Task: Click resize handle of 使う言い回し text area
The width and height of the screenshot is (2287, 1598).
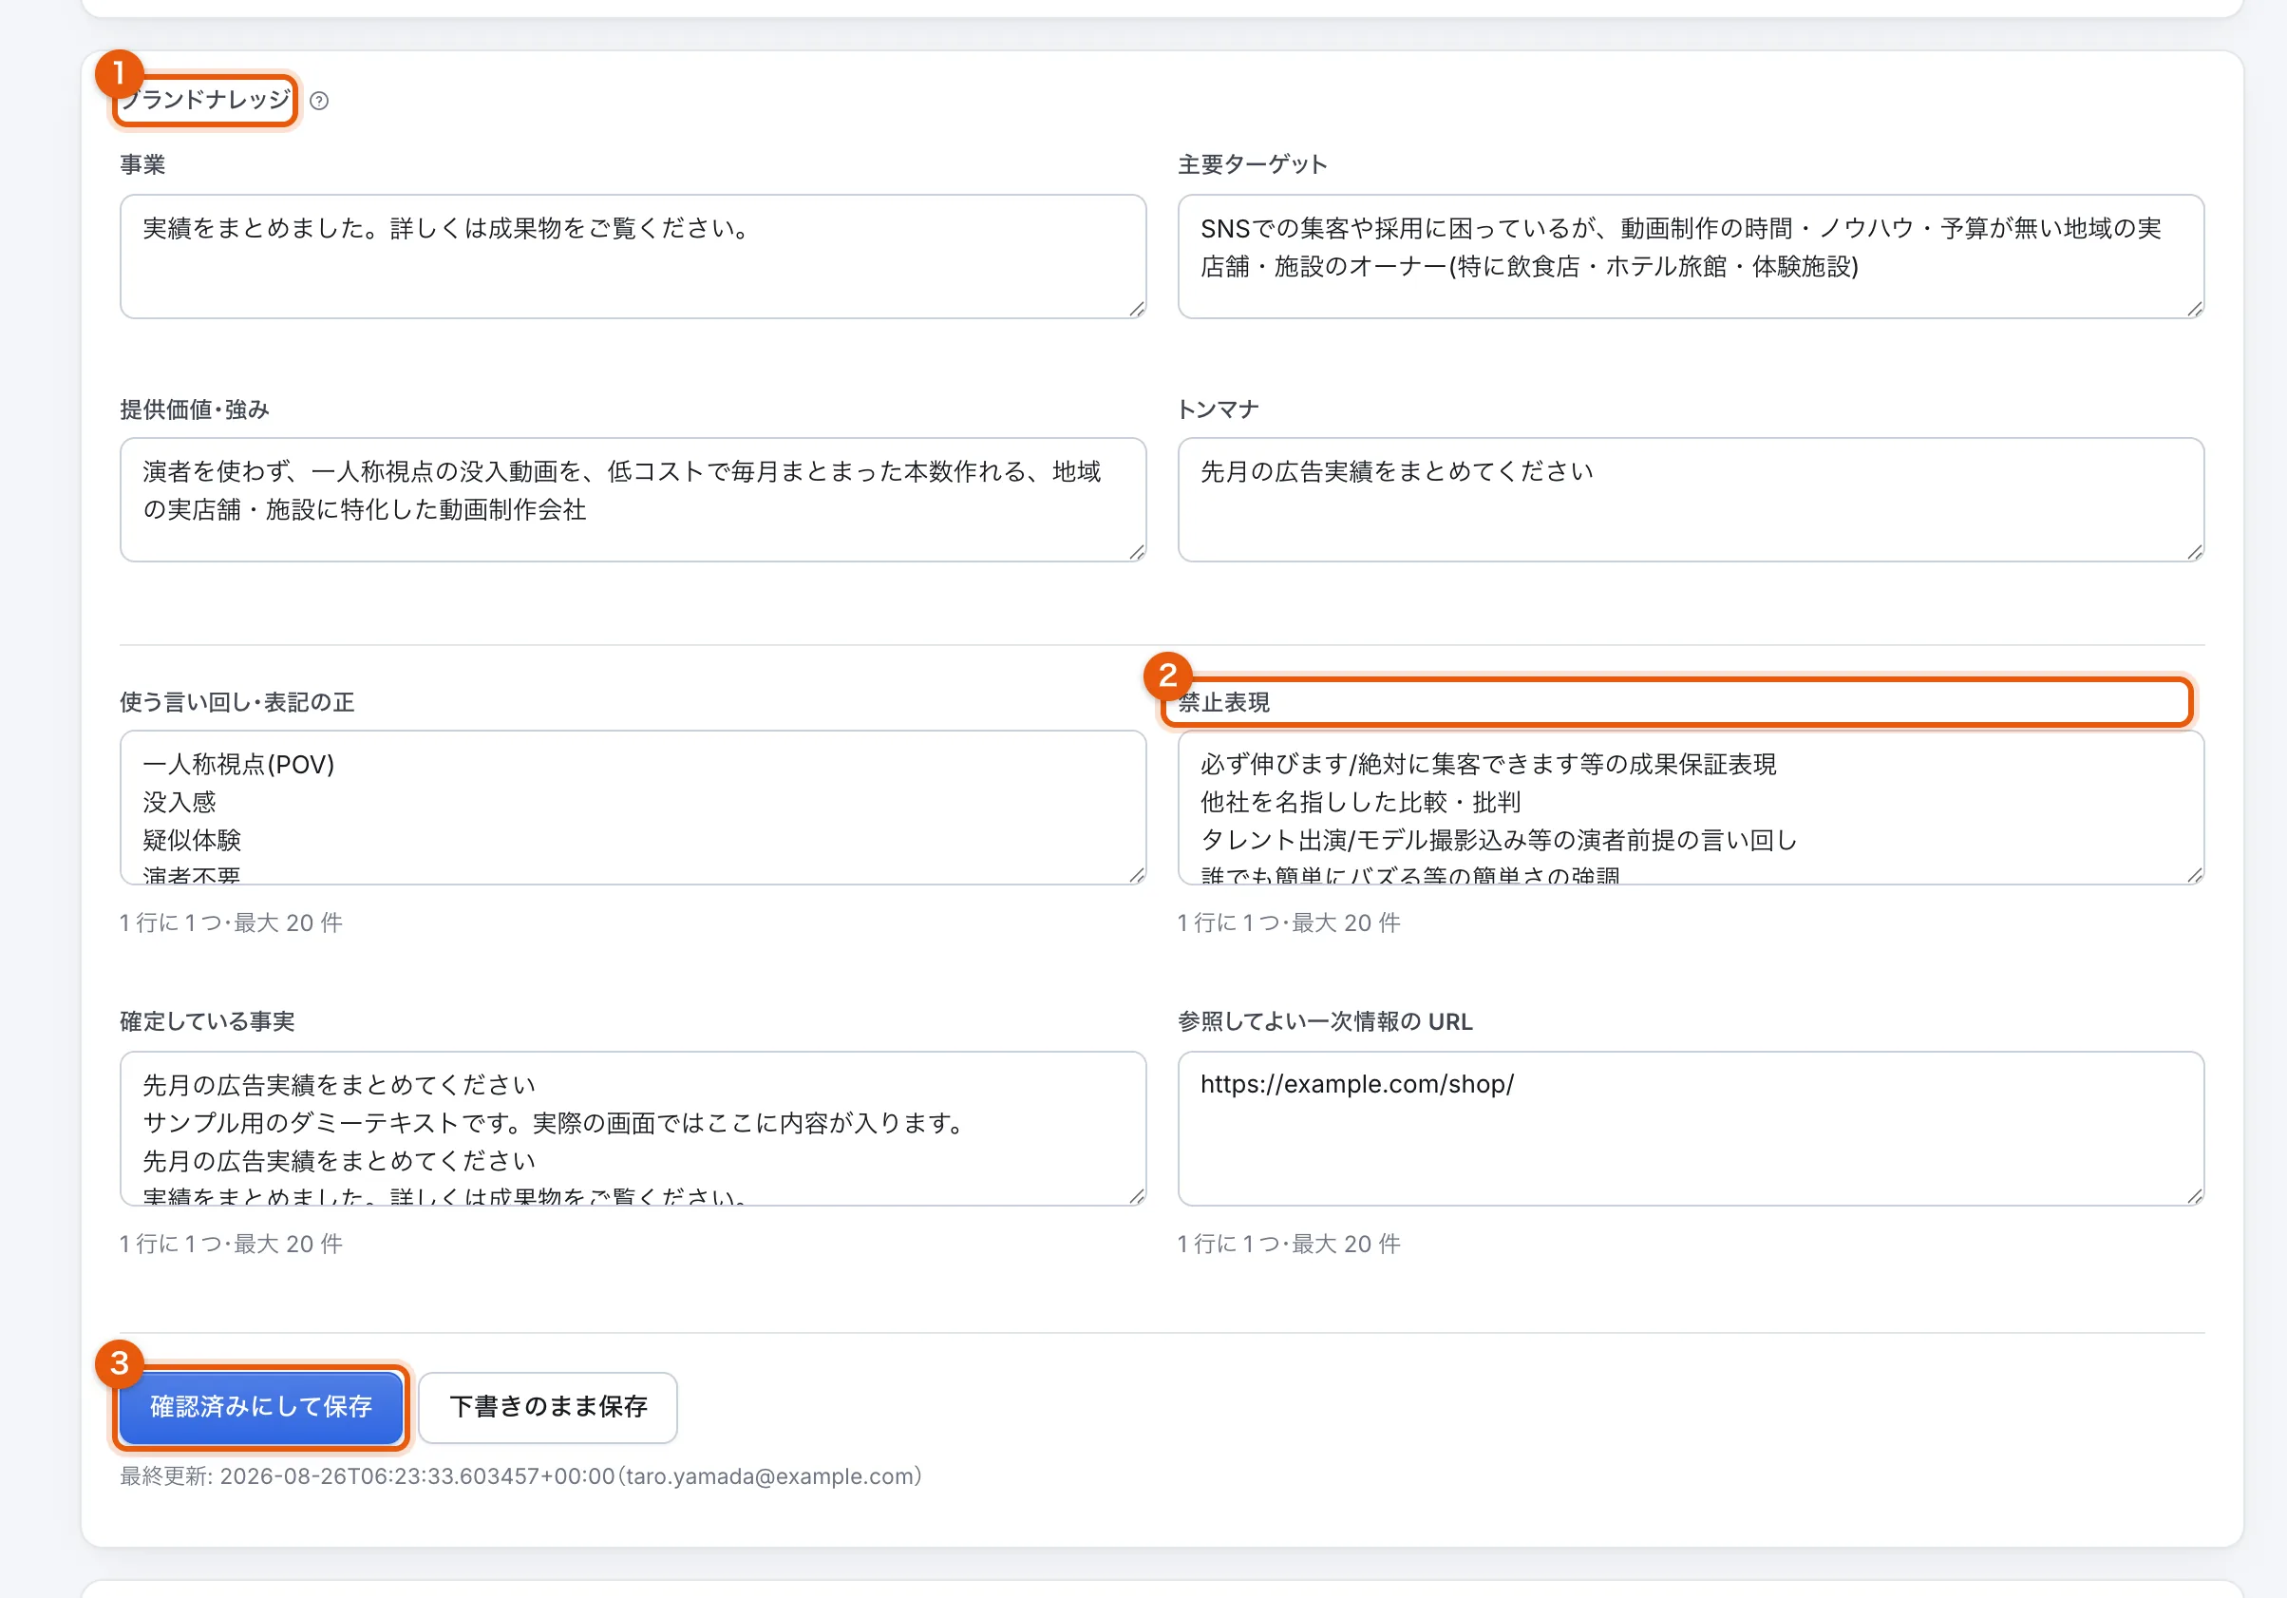Action: click(x=1137, y=875)
